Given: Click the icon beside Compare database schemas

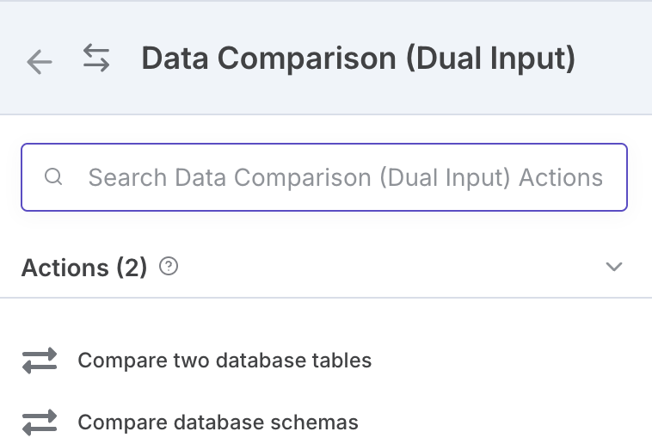Looking at the screenshot, I should coord(40,422).
